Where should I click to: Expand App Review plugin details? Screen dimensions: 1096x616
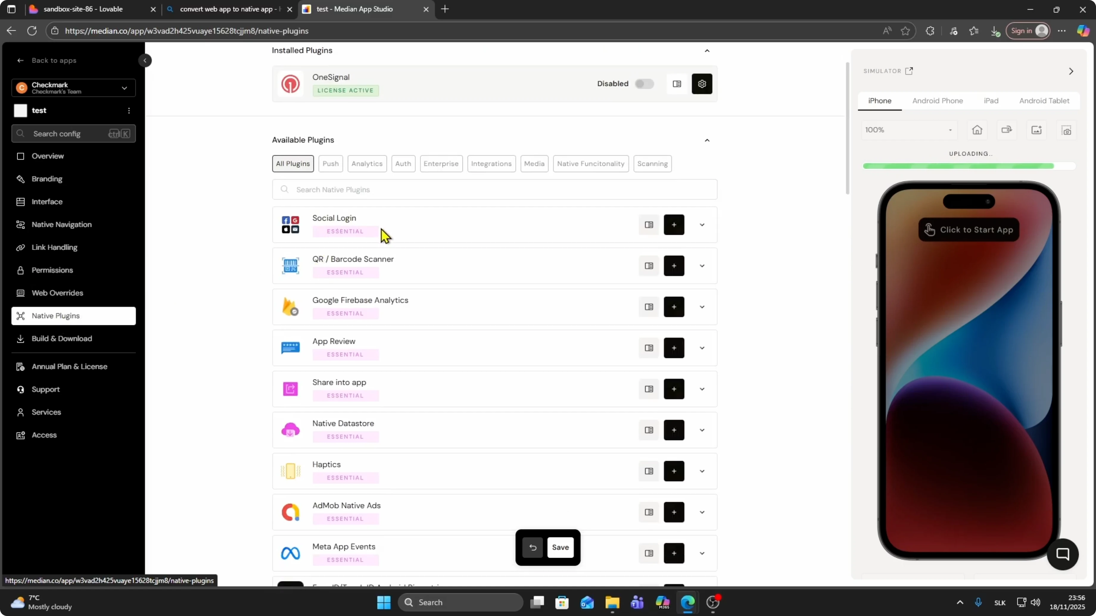click(702, 348)
